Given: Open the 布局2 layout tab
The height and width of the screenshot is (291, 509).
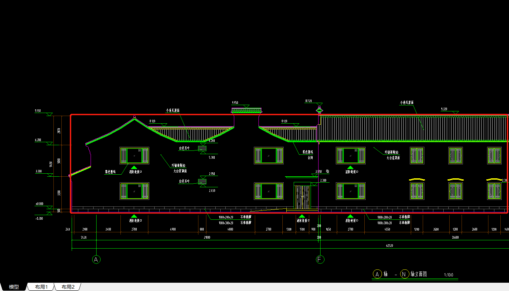Looking at the screenshot, I should [x=68, y=287].
